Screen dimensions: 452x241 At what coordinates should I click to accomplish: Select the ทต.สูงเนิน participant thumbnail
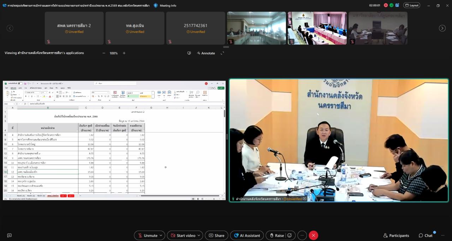(135, 28)
